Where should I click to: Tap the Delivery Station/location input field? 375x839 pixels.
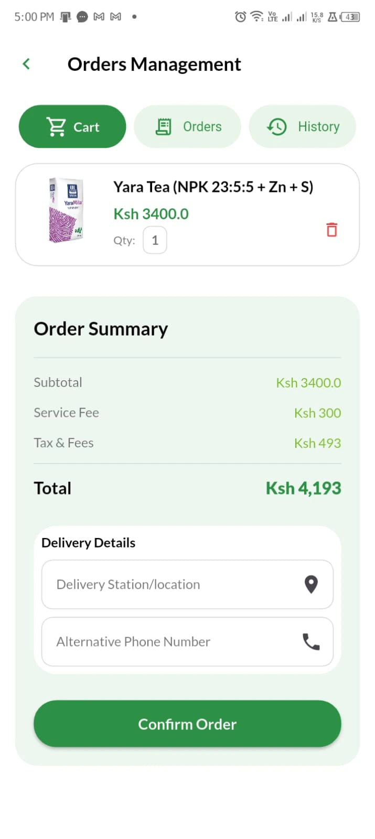(157, 584)
